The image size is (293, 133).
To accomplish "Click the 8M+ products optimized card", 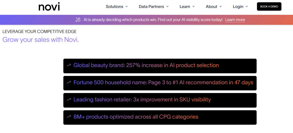I will (x=160, y=117).
